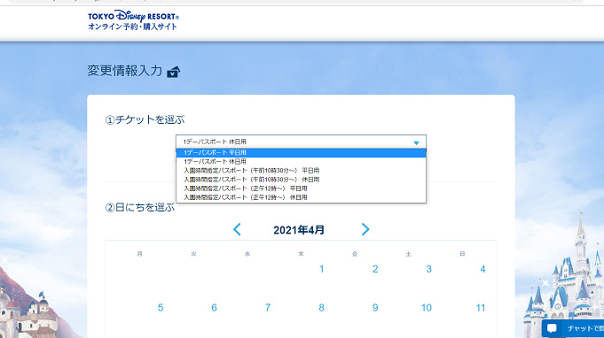The width and height of the screenshot is (604, 338).
Task: Pick April 6 on the calendar
Action: [x=214, y=308]
